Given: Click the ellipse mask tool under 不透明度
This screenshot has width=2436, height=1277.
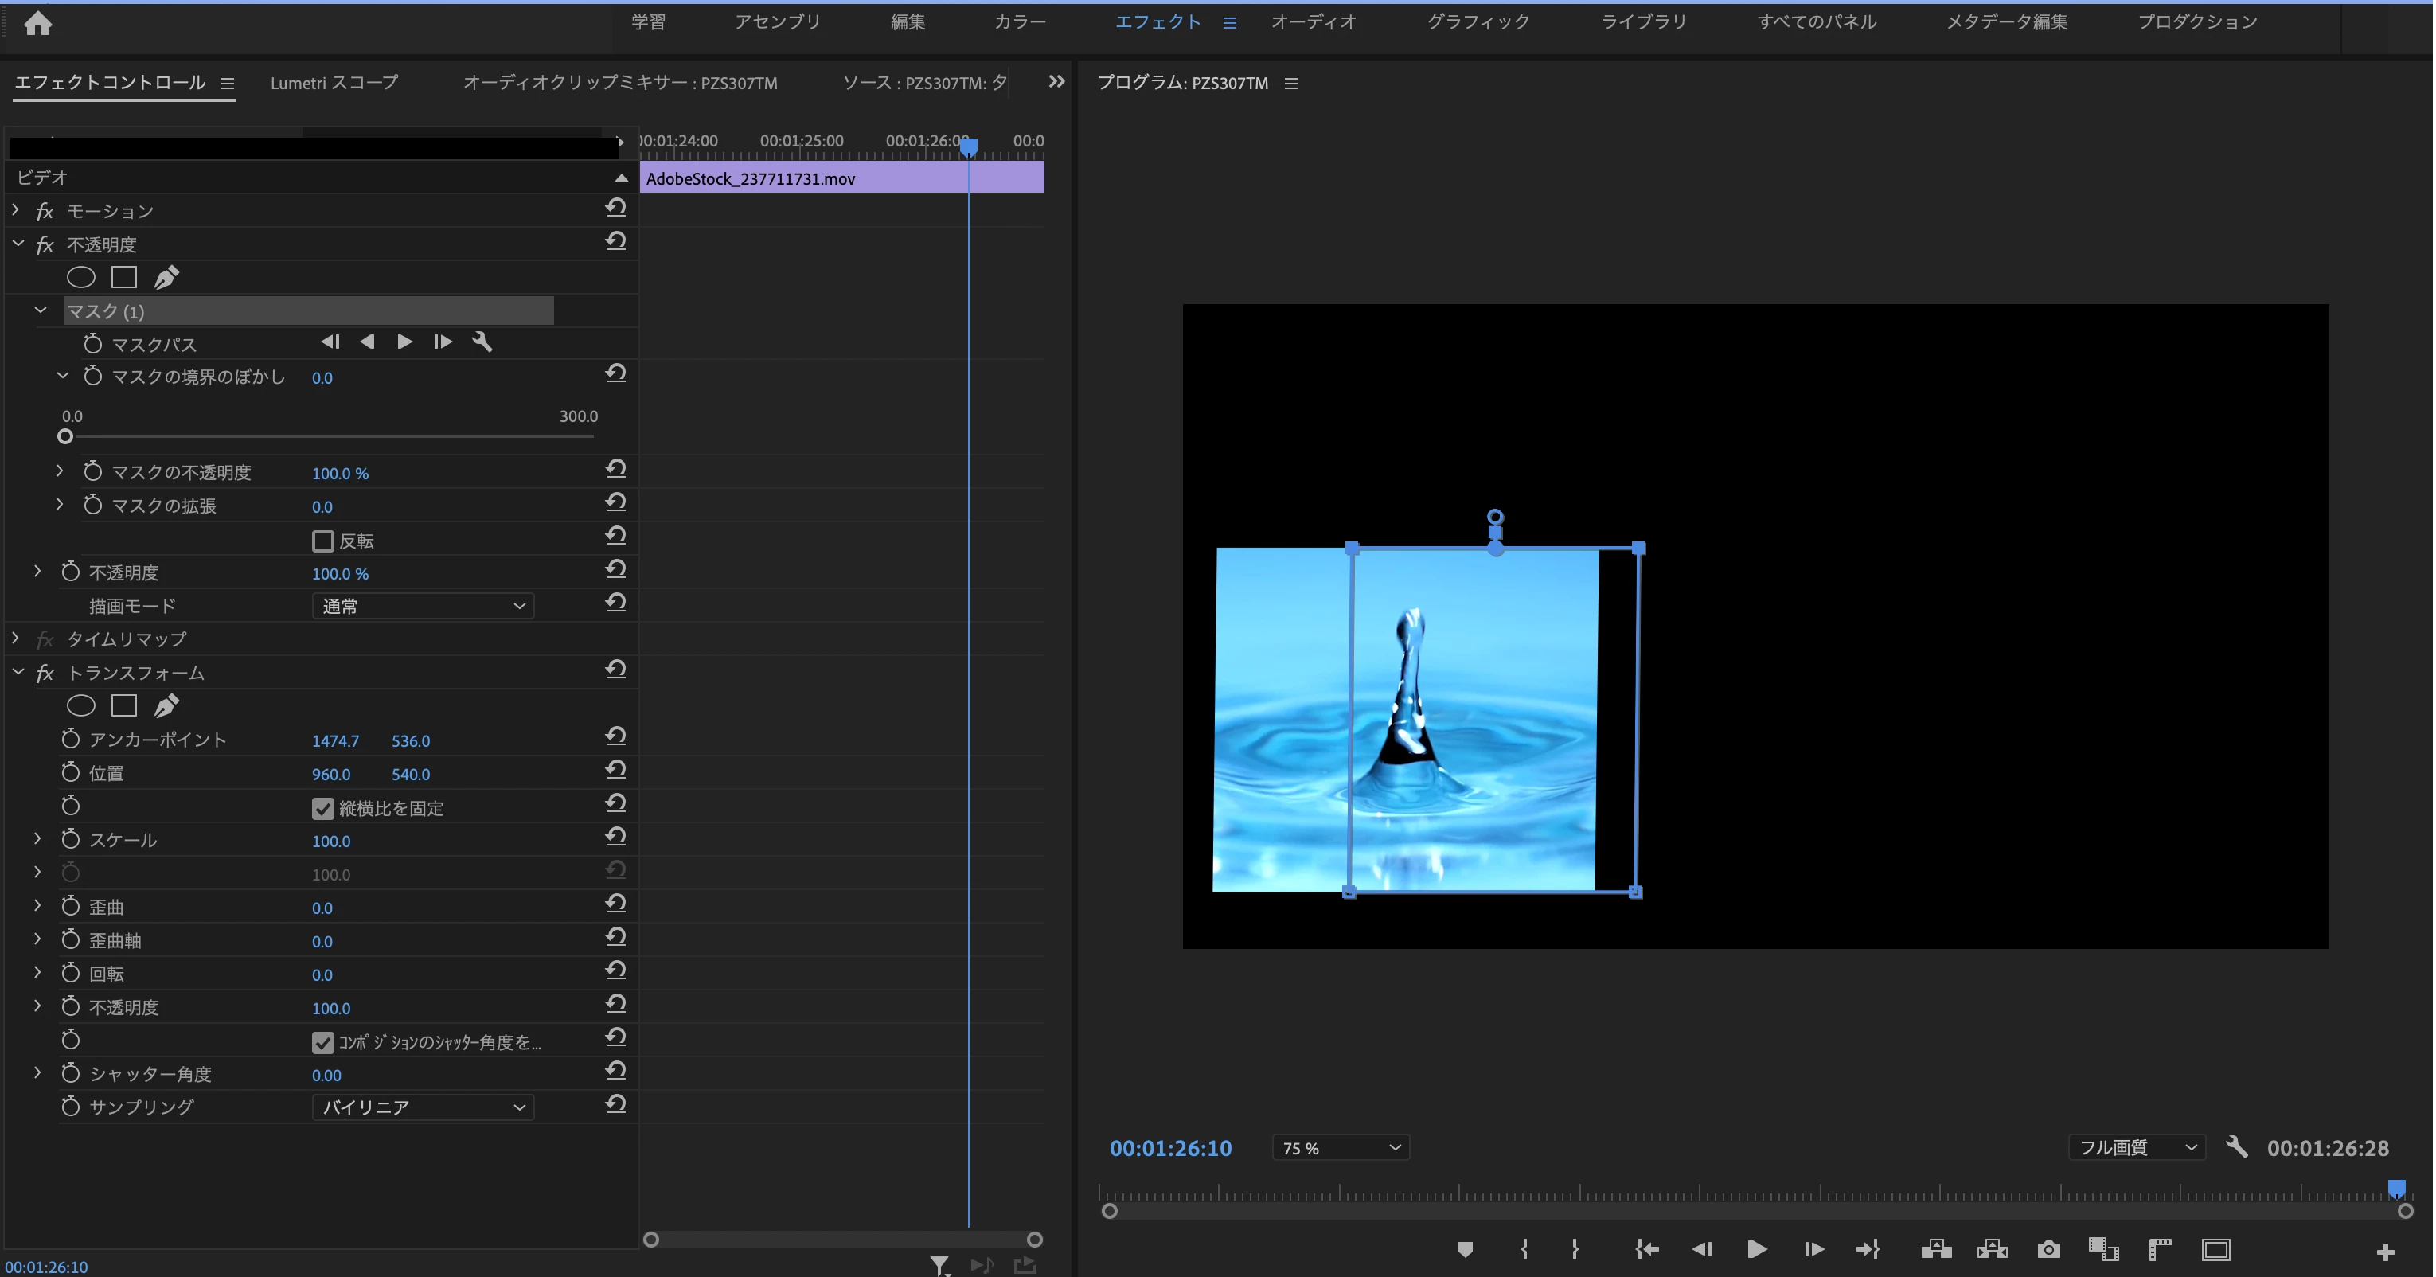Looking at the screenshot, I should tap(81, 277).
